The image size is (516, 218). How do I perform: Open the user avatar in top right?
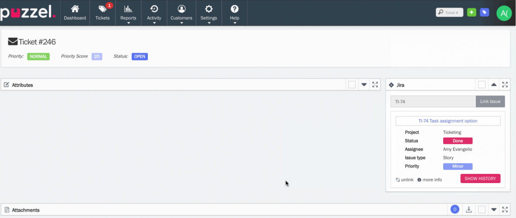point(504,13)
